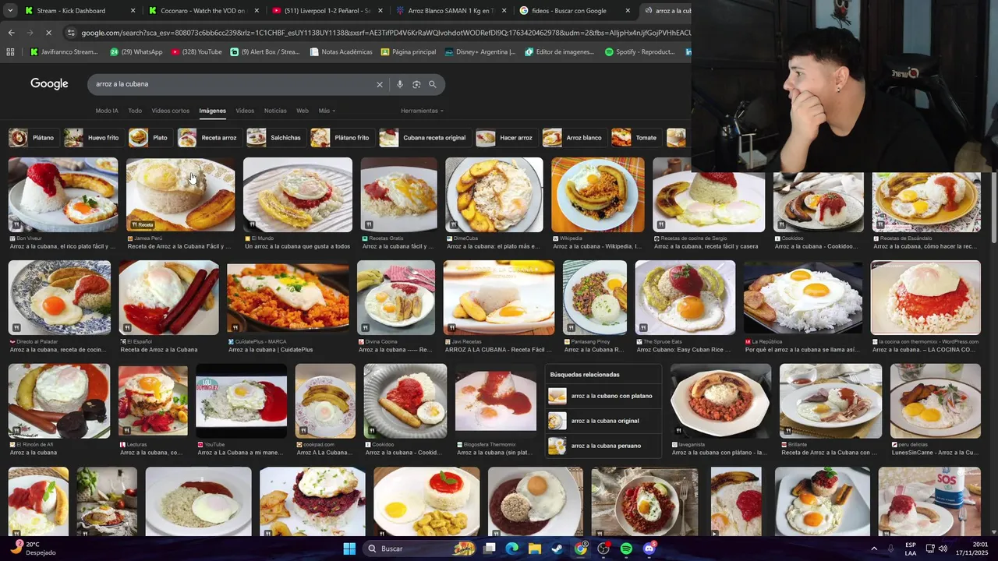Screen dimensions: 998x561
Task: Open Discord from the taskbar
Action: coord(649,549)
